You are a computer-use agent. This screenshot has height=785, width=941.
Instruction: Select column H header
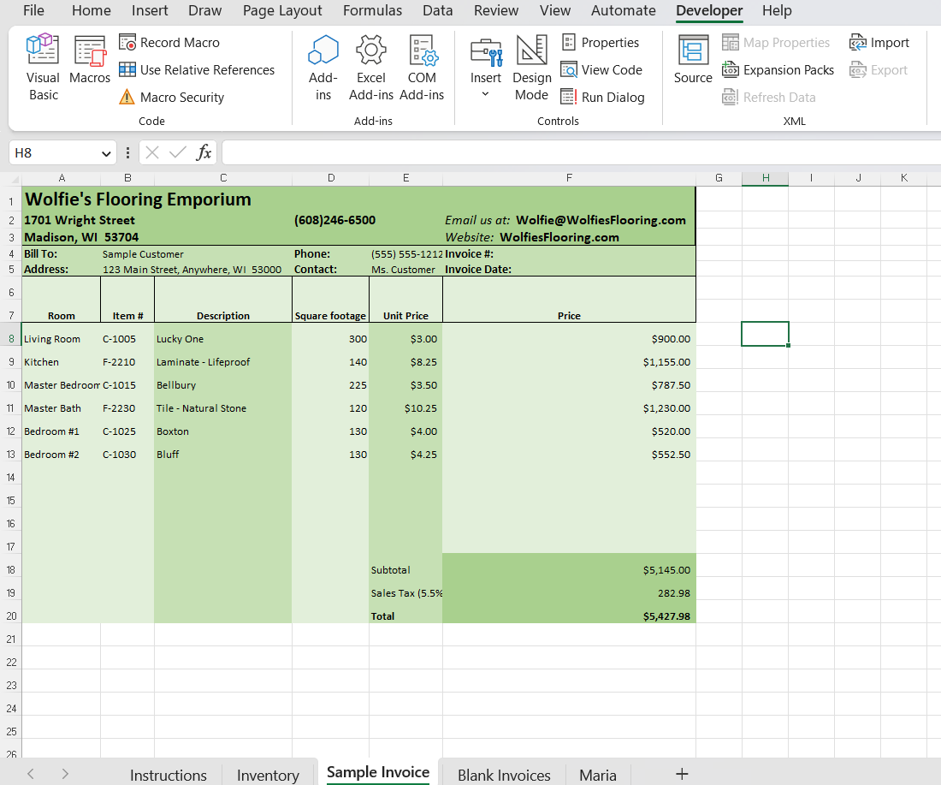pos(765,178)
